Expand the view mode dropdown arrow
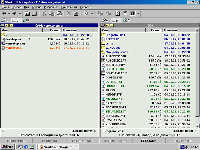The width and height of the screenshot is (200, 150). tap(138, 13)
